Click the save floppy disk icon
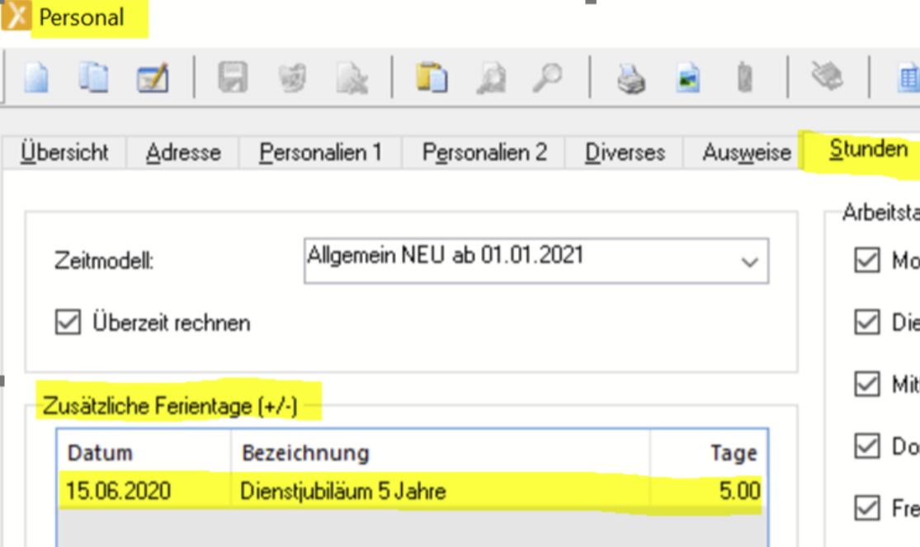 click(x=233, y=78)
